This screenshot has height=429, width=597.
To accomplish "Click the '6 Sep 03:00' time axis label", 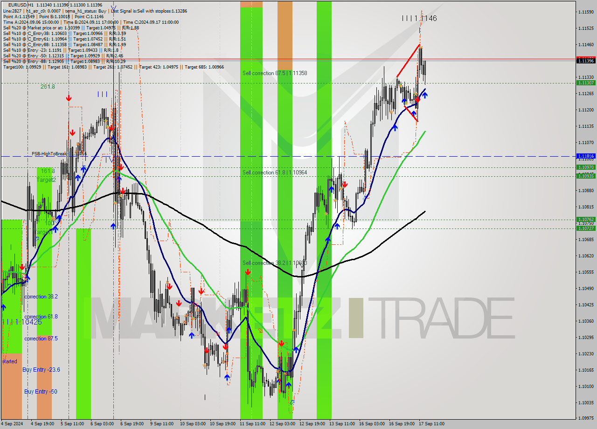I will (102, 424).
